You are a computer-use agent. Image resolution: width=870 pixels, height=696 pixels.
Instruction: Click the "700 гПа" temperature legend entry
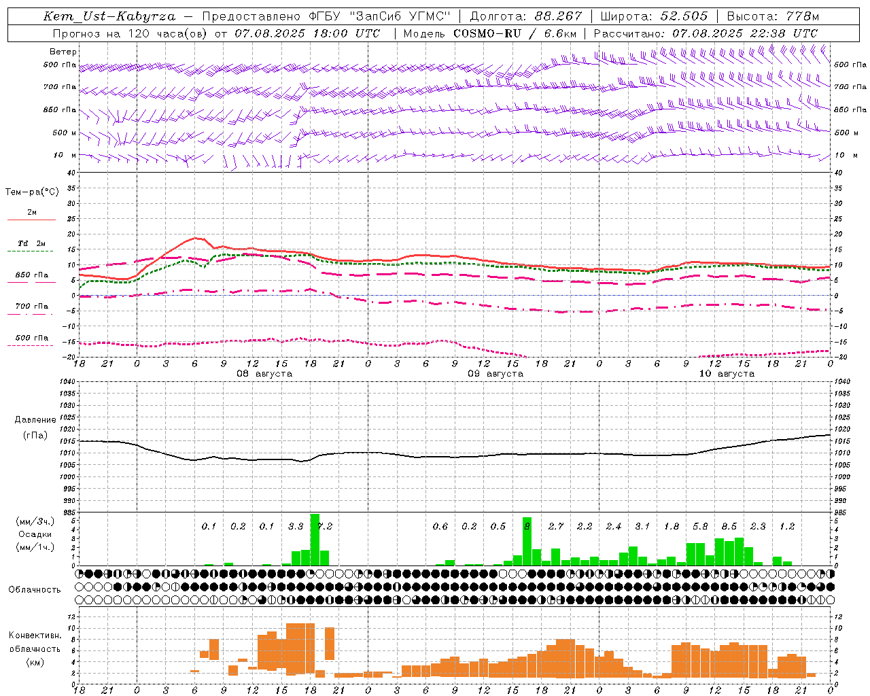click(32, 307)
